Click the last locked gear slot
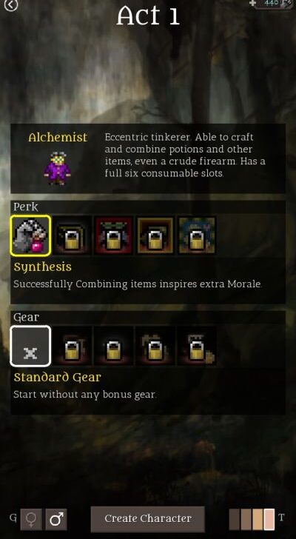 (x=197, y=346)
